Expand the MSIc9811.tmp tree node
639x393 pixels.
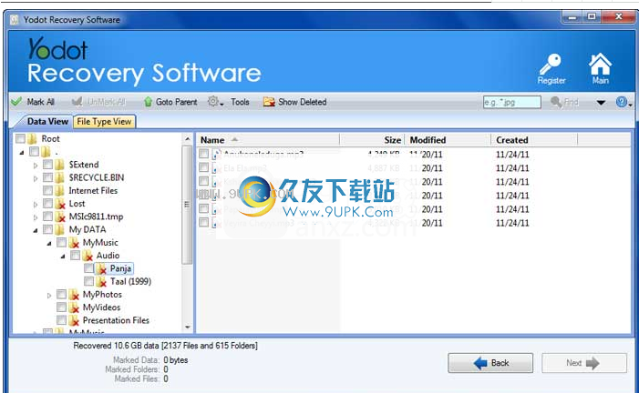pos(36,217)
